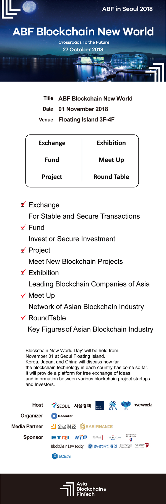Screen dimensions: 166x504
Task: Select Exhibition in the category box
Action: pyautogui.click(x=111, y=143)
